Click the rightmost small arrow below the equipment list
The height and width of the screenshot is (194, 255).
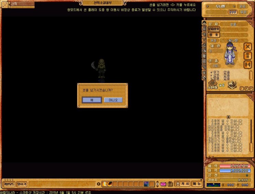point(251,88)
